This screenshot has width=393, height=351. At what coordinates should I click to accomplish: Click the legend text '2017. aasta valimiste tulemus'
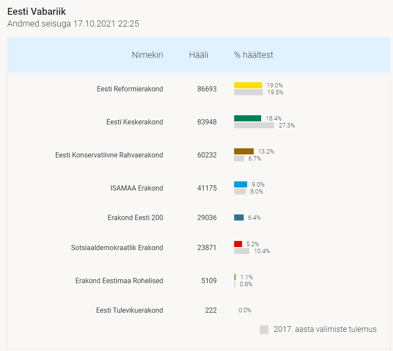pos(325,329)
